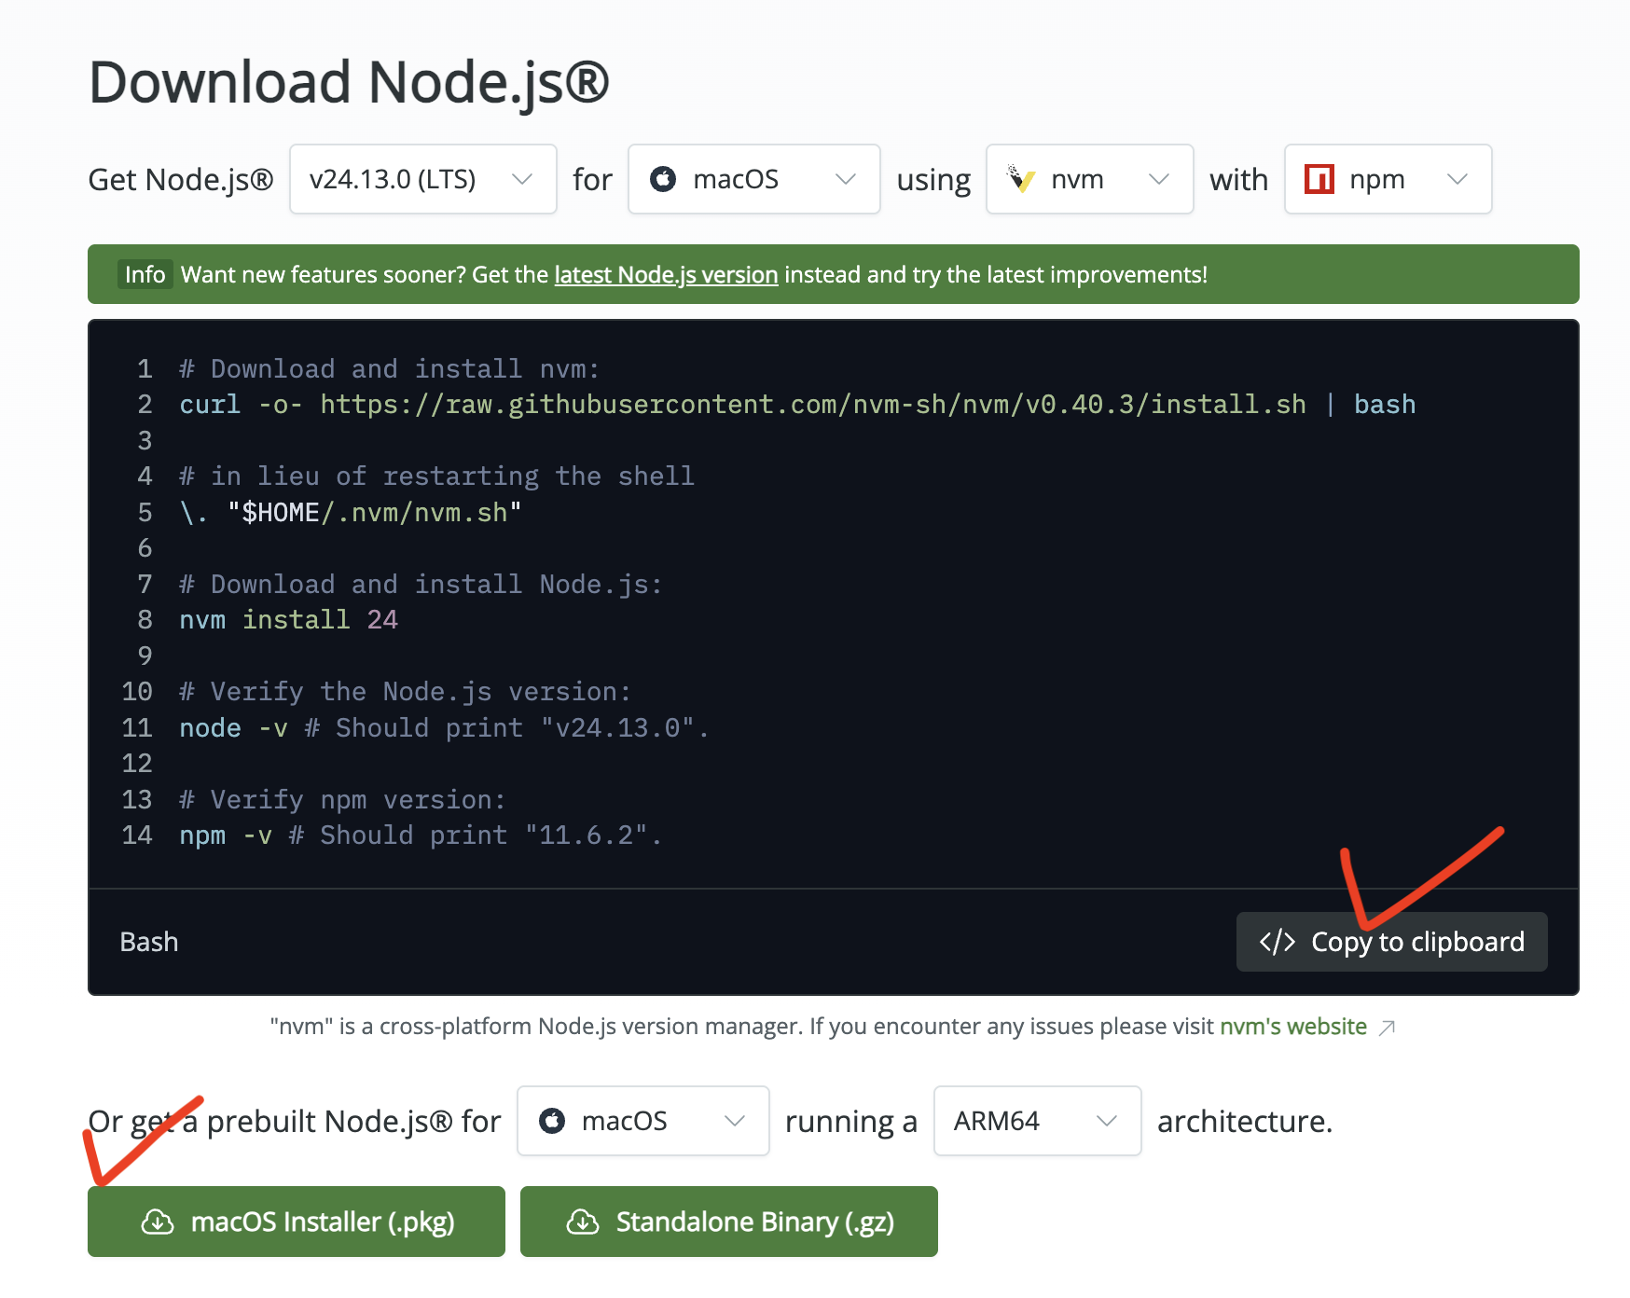
Task: Click the download cloud icon on macOS Installer
Action: (x=158, y=1222)
